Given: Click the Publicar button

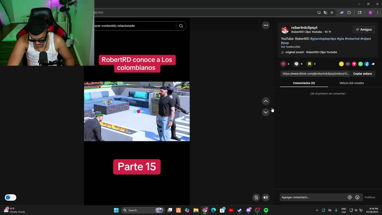Looking at the screenshot, I should coord(370,197).
